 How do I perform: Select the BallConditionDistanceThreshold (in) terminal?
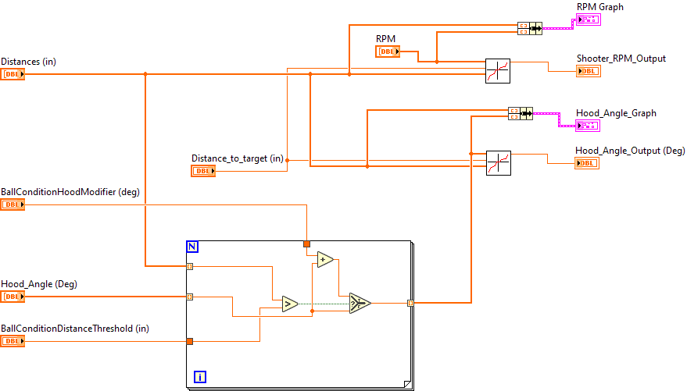13,341
